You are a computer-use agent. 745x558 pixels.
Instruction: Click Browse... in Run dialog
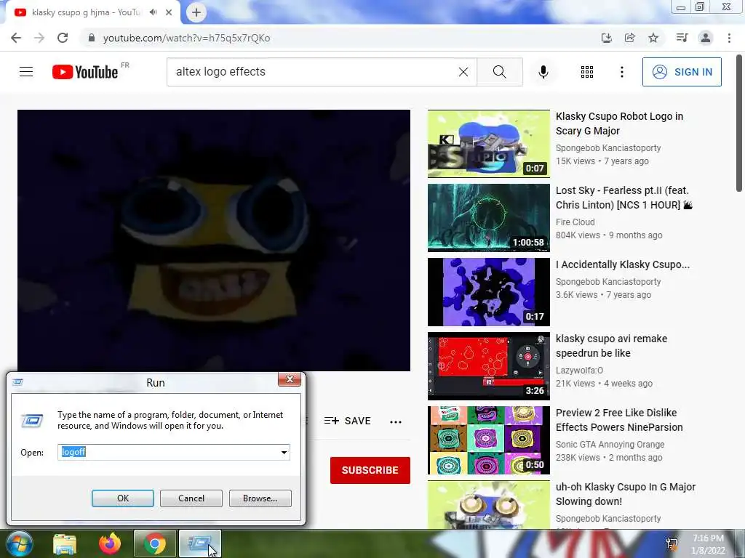click(260, 498)
